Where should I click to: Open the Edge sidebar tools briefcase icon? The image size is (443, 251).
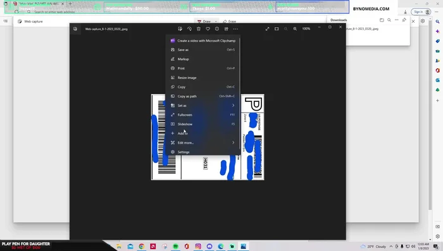click(438, 51)
